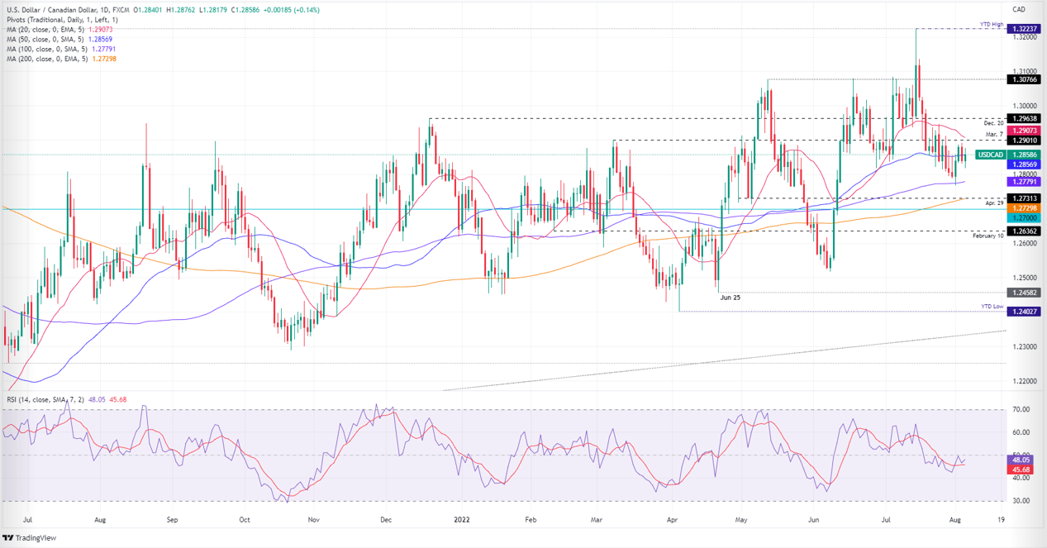This screenshot has width=1047, height=548.
Task: Click the February 10 level annotation
Action: 988,236
